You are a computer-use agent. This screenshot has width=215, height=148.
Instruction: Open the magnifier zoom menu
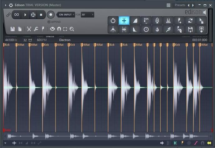72,29
